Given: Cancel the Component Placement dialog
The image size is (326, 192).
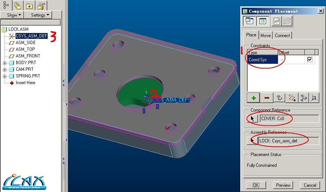Looking at the screenshot, I should pyautogui.click(x=310, y=185).
